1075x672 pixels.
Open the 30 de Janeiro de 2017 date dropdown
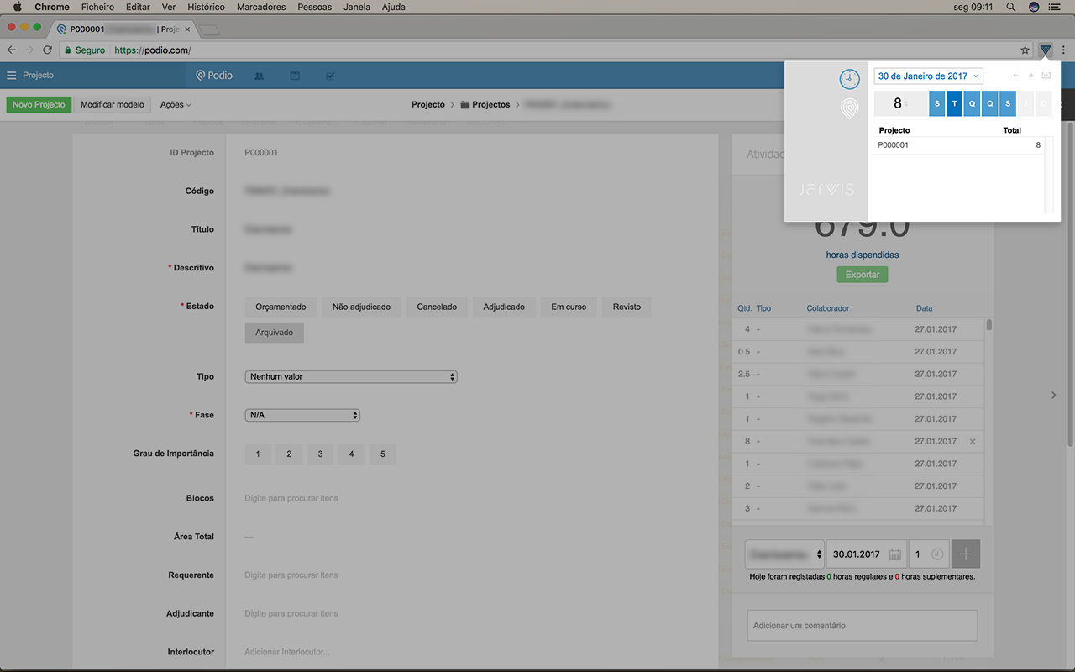[x=928, y=76]
